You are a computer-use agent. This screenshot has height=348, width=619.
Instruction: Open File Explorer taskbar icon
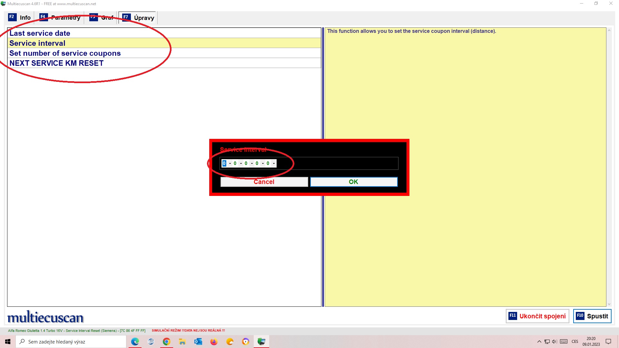click(182, 342)
